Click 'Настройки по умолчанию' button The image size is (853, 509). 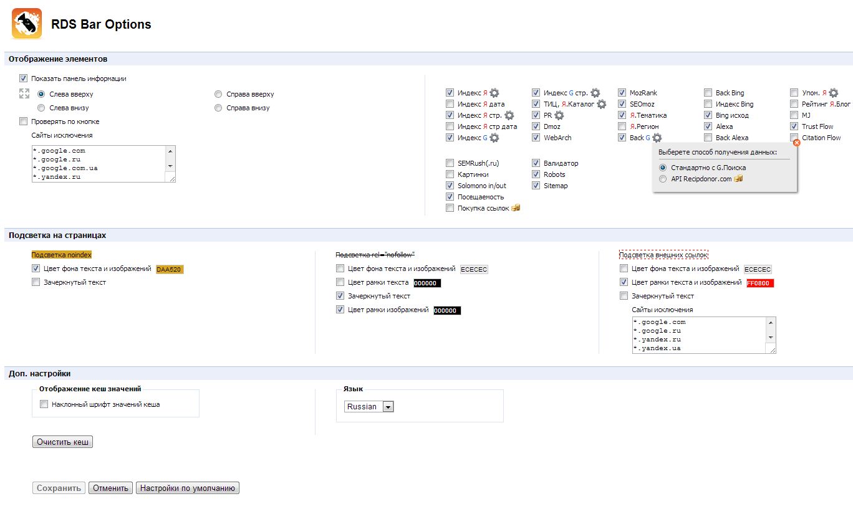(x=188, y=488)
